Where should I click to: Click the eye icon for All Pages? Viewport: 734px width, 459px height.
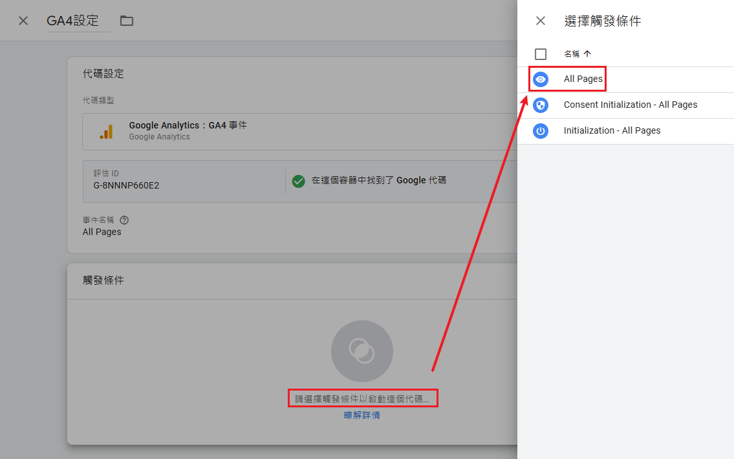540,79
